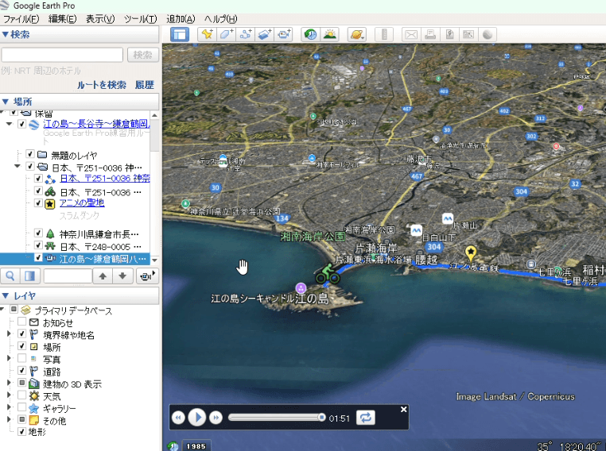Click the 検索 search button
This screenshot has height=451, width=606.
pyautogui.click(x=142, y=55)
